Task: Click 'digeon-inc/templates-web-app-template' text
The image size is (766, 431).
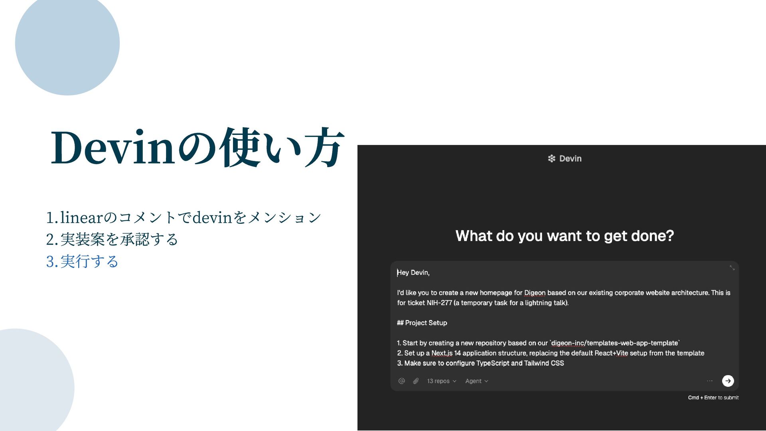Action: (x=615, y=343)
